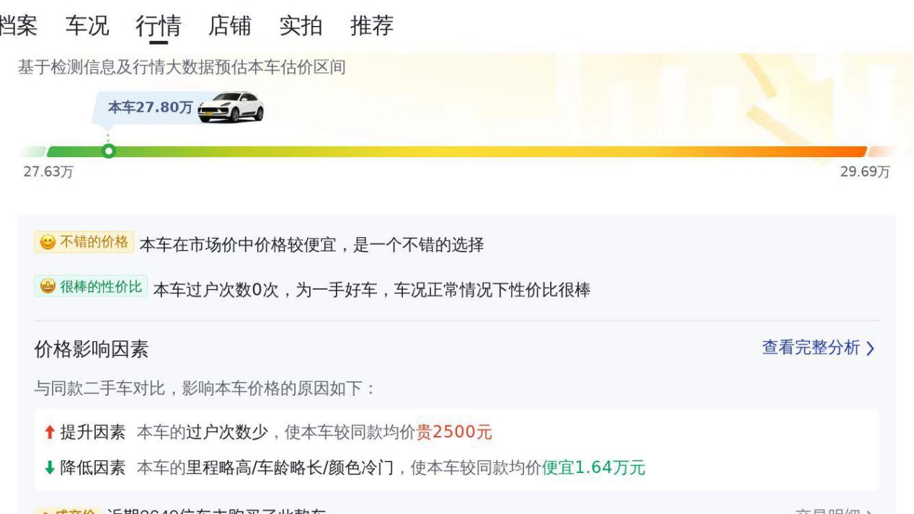The image size is (914, 514).
Task: Click the red up arrow by 提升因素
Action: (x=49, y=433)
